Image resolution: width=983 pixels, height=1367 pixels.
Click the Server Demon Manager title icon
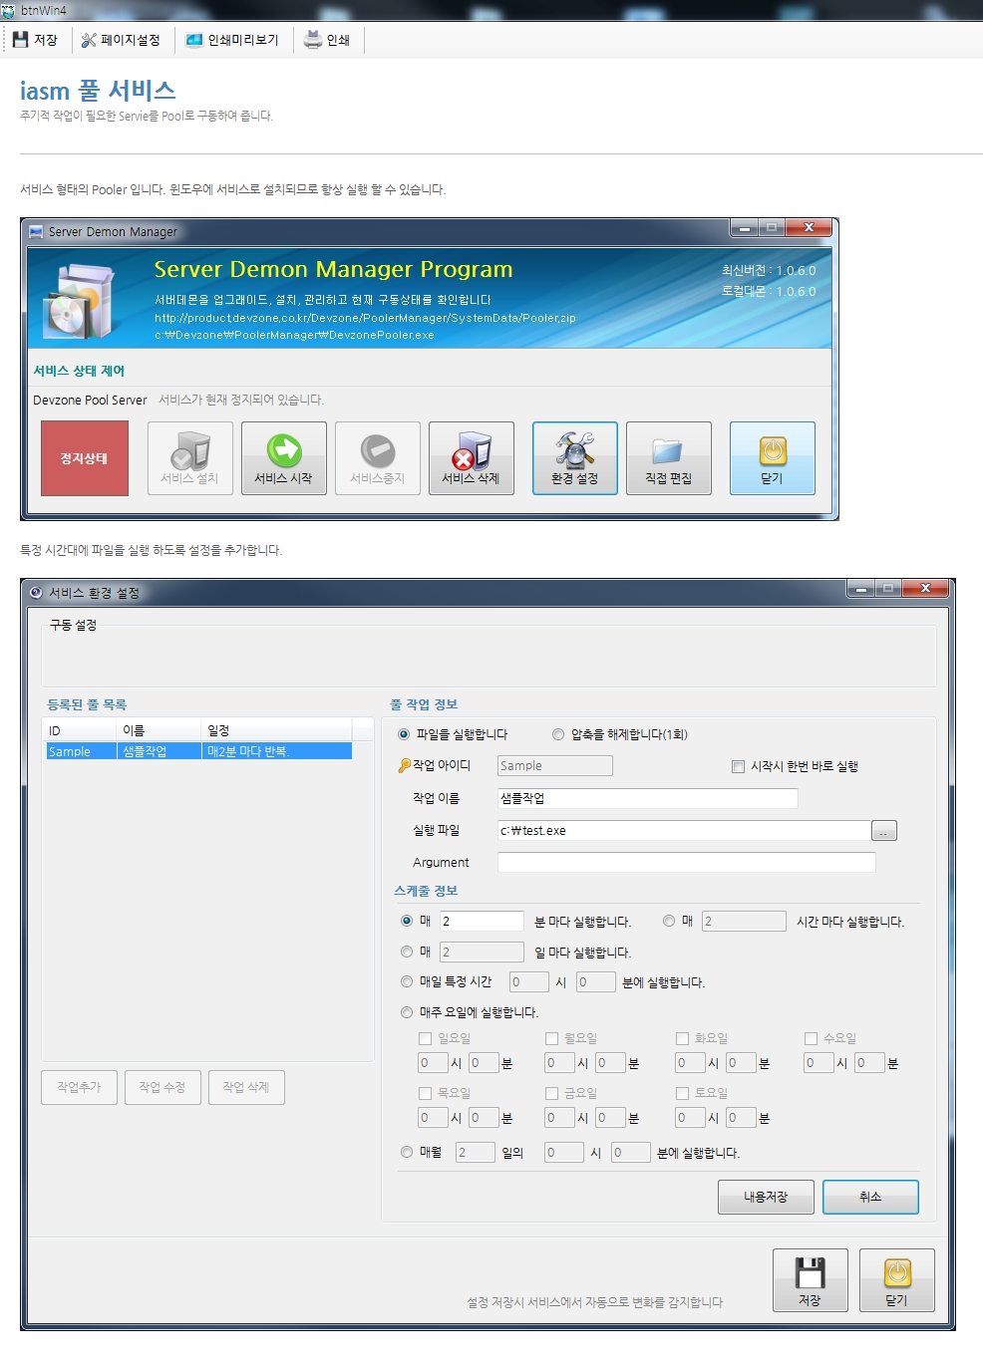[36, 231]
